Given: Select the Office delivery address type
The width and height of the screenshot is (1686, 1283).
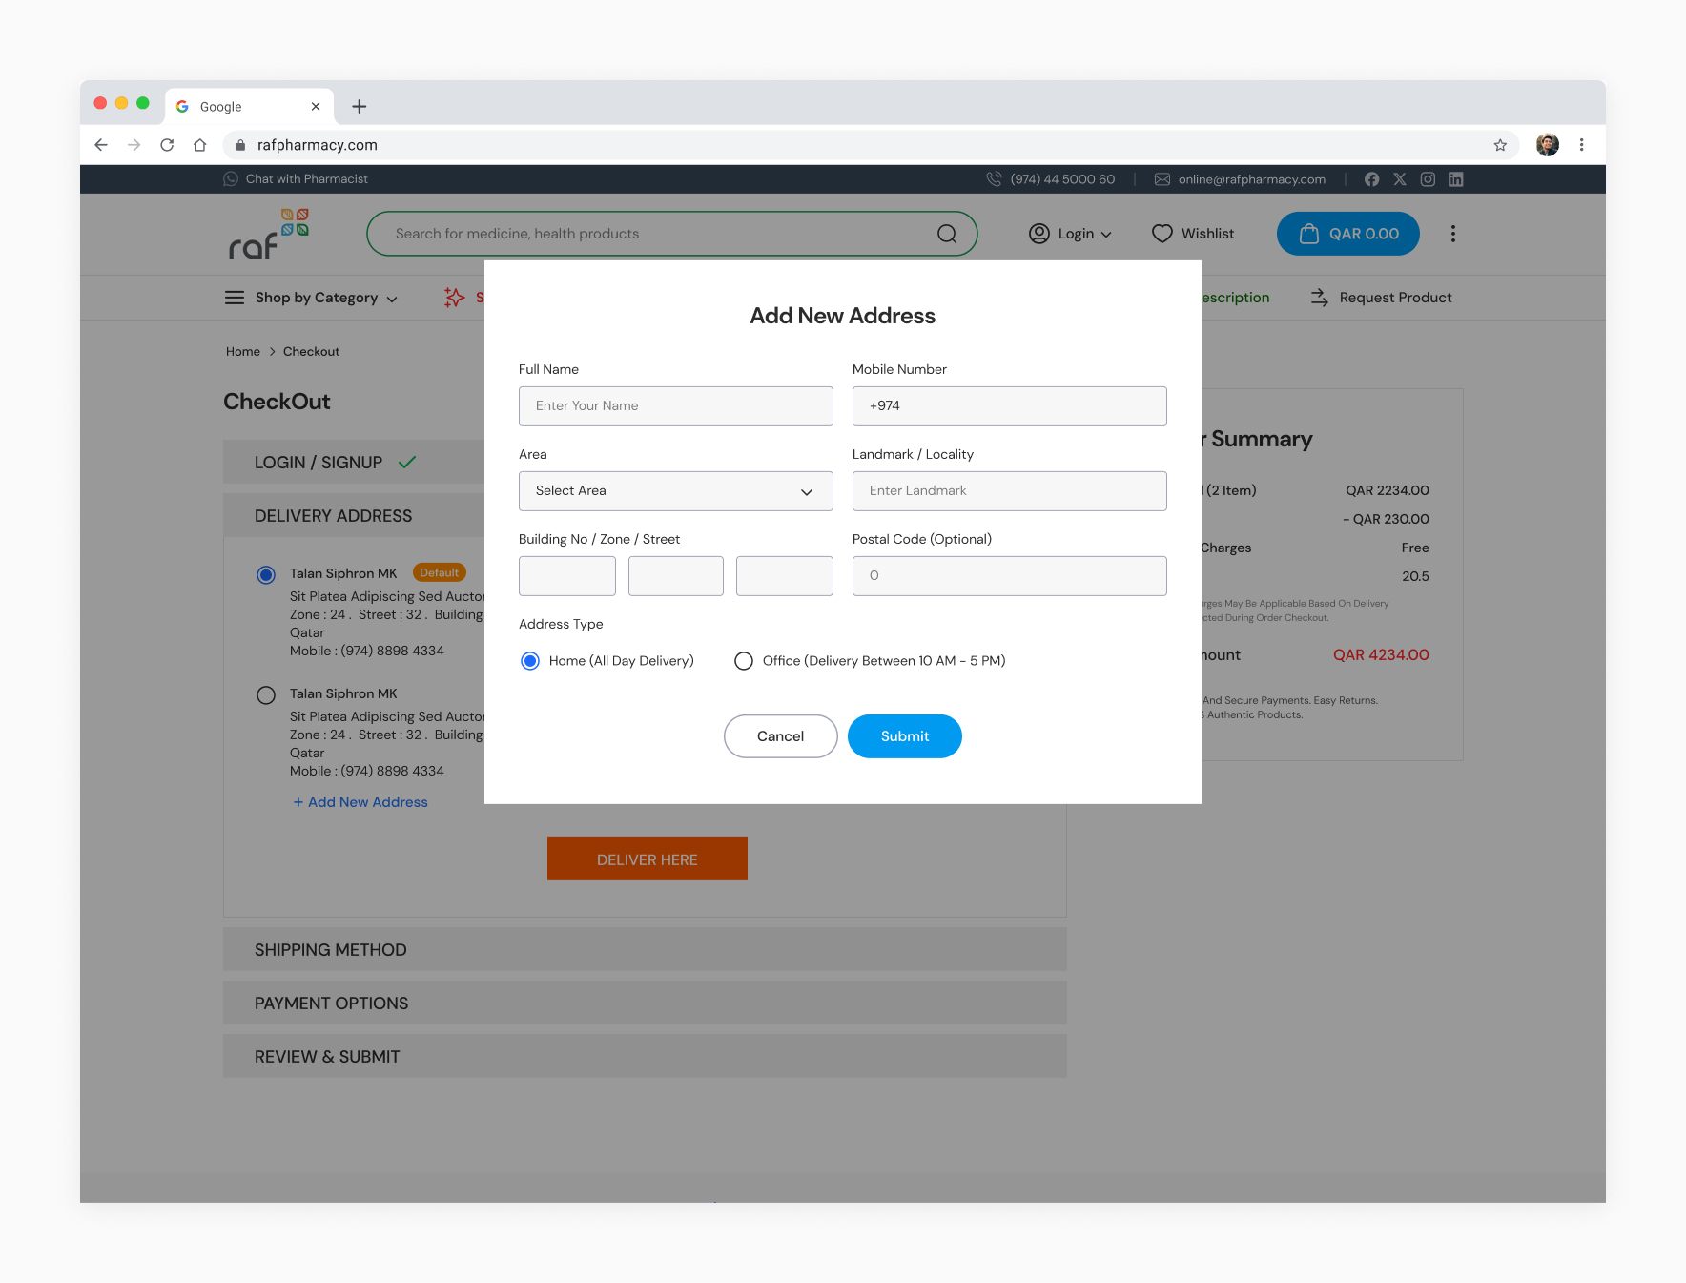Looking at the screenshot, I should click(x=744, y=660).
